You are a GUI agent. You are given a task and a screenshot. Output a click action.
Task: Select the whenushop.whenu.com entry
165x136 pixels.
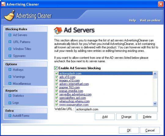[74, 101]
